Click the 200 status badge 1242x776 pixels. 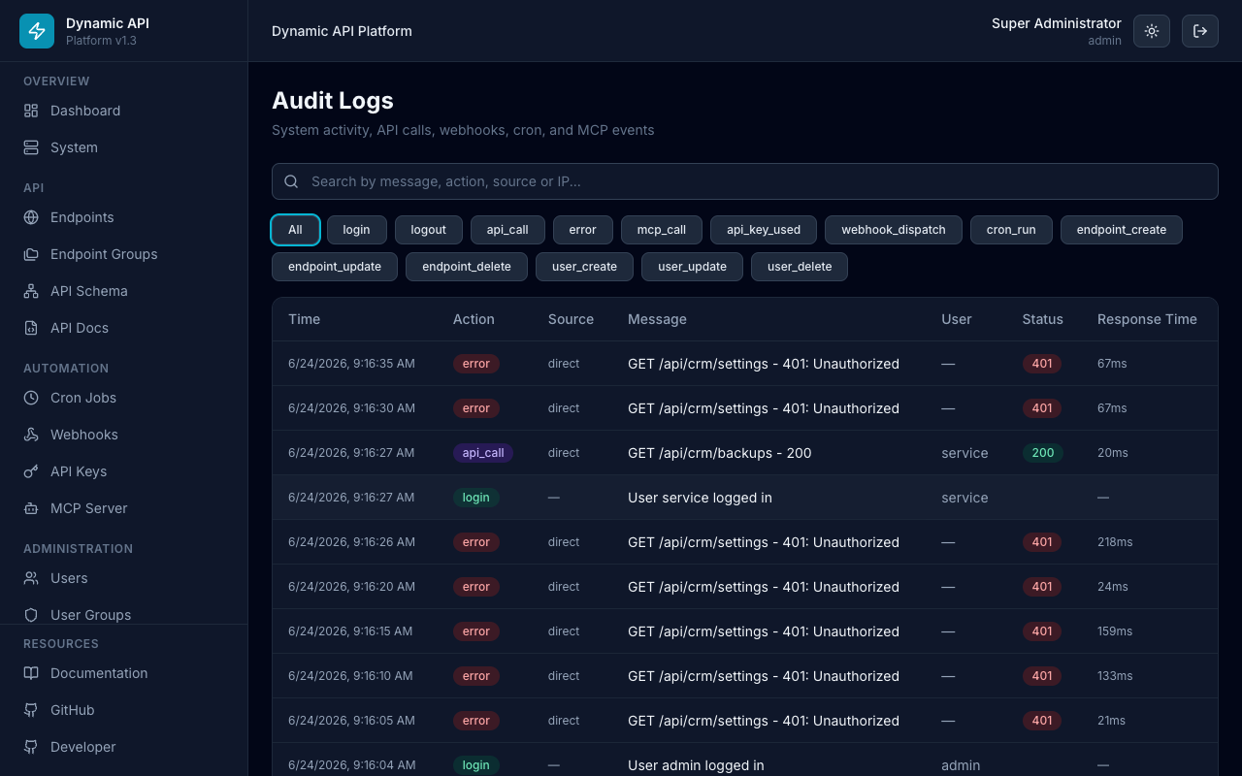1043,453
